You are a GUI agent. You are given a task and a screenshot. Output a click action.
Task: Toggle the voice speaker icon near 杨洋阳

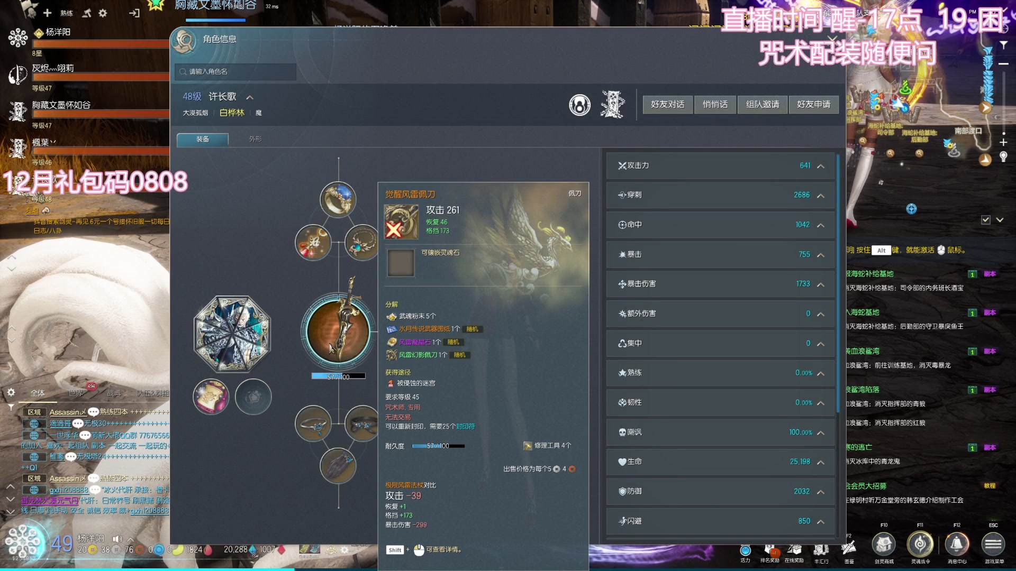[117, 539]
